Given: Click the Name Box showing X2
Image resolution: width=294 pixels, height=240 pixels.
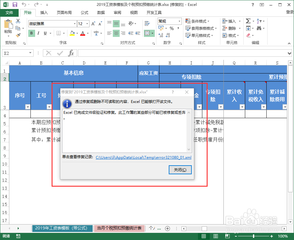Looking at the screenshot, I should 17,53.
